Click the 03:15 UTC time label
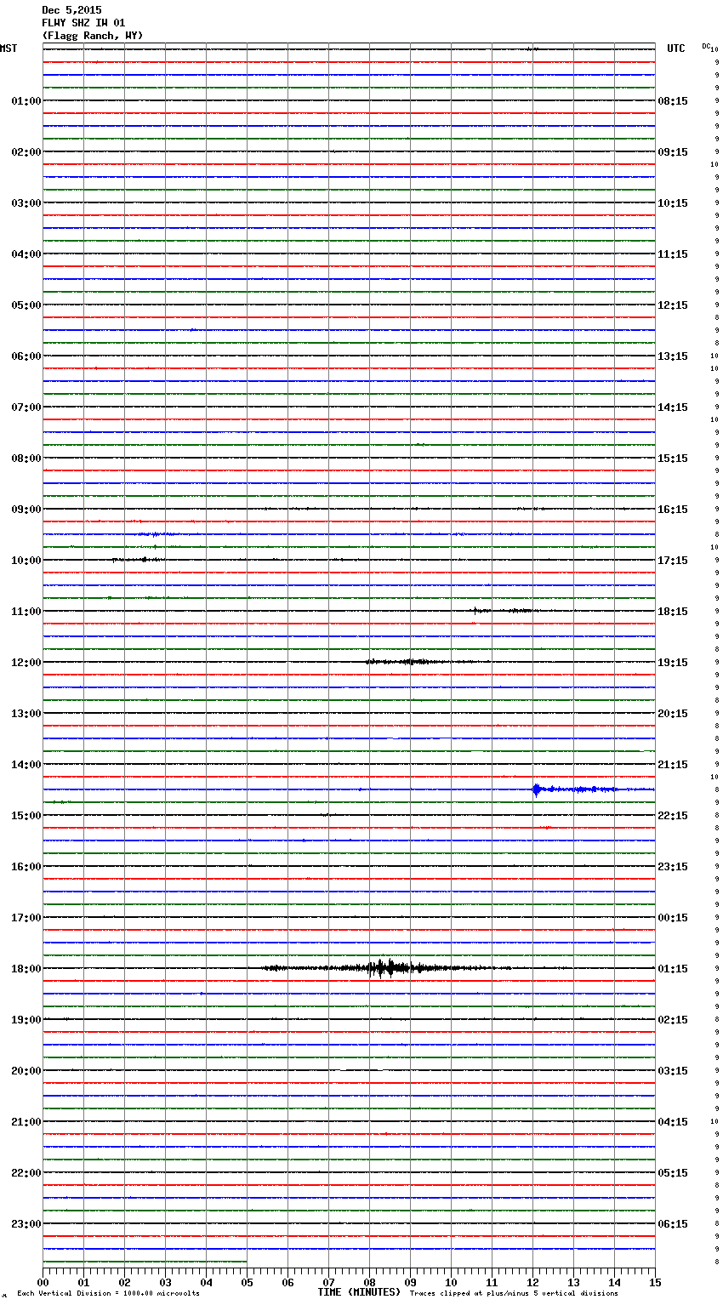 [x=673, y=1071]
